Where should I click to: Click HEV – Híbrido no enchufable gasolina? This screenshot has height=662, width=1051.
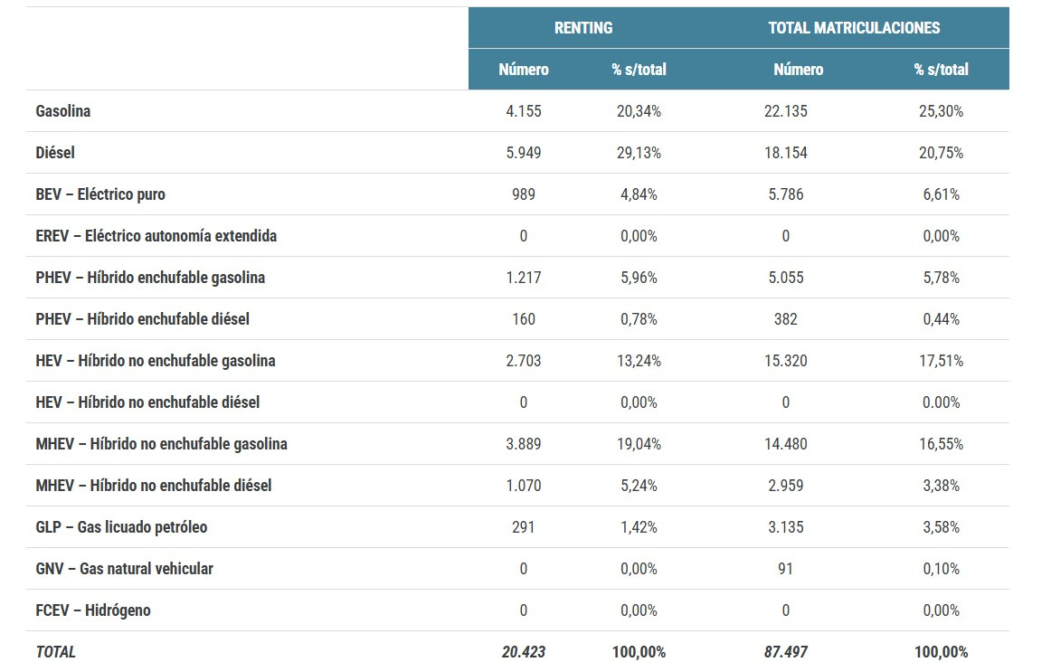coord(156,361)
